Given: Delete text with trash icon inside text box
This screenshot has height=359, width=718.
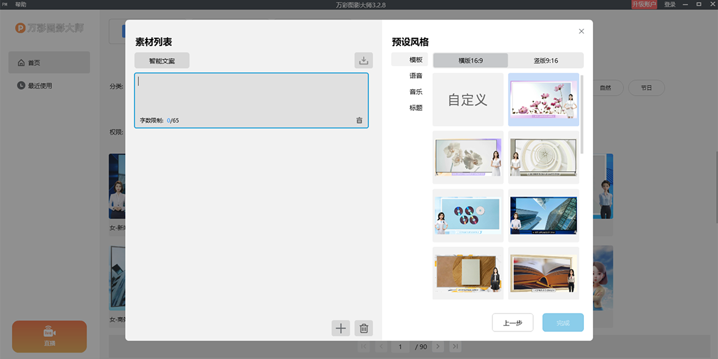Looking at the screenshot, I should [359, 120].
